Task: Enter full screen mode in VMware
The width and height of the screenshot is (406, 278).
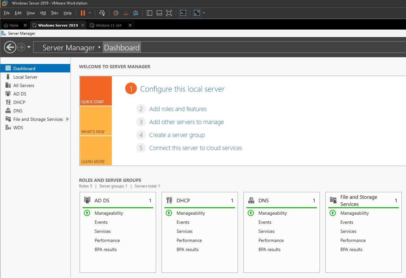Action: pyautogui.click(x=169, y=13)
